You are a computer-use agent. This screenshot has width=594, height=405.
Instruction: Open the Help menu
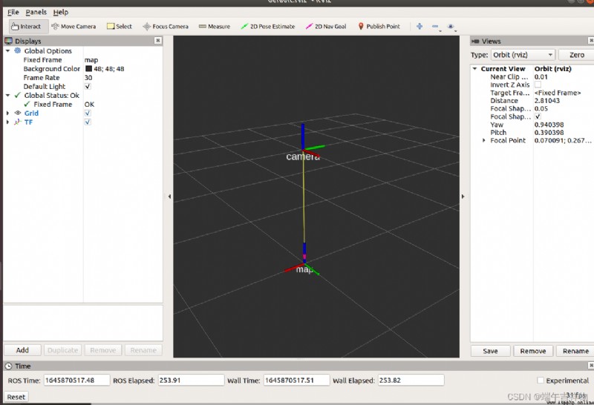(x=61, y=12)
